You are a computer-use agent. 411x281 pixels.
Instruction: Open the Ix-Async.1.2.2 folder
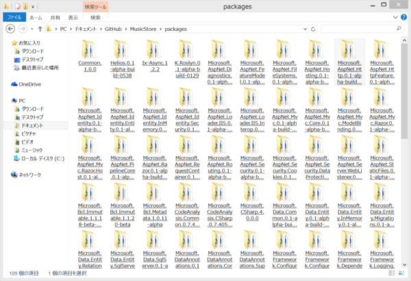coord(155,56)
